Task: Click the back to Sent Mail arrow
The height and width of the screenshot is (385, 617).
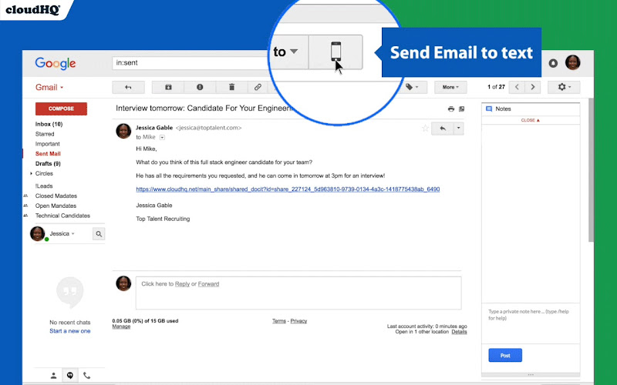Action: pos(128,87)
